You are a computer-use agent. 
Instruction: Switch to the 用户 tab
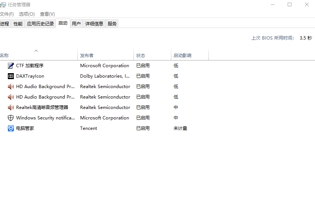coord(76,24)
